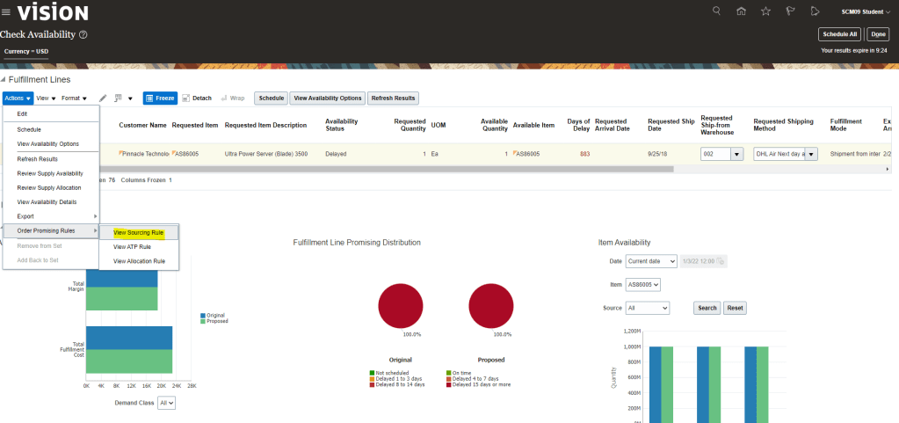Click the search magnifier icon in header

click(716, 11)
